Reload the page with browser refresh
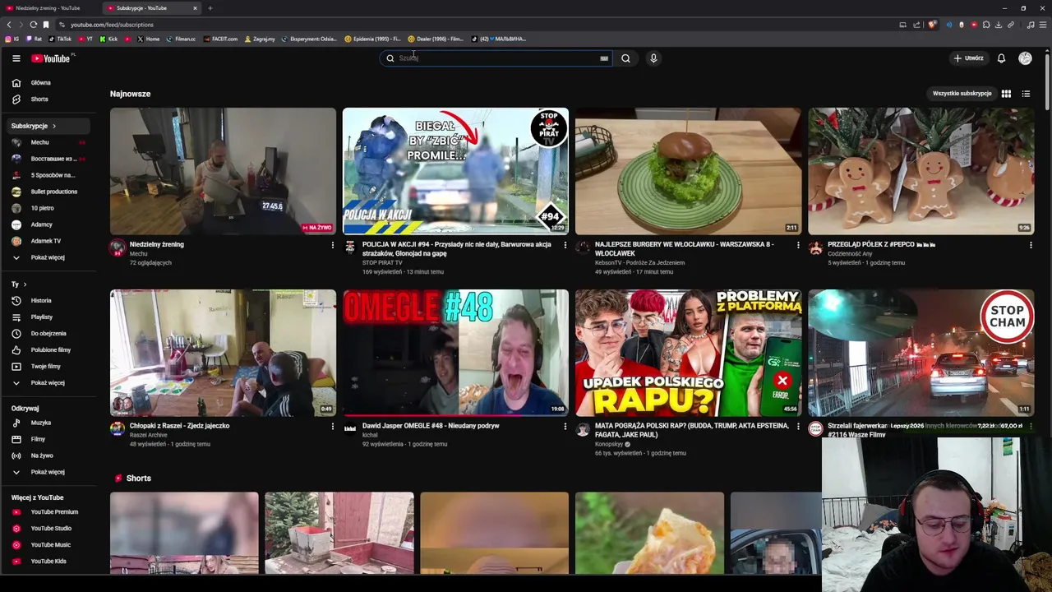Screen dimensions: 1052x592 tap(33, 25)
